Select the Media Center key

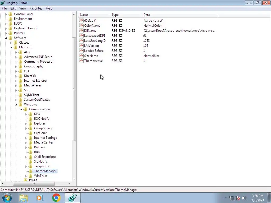click(43, 142)
